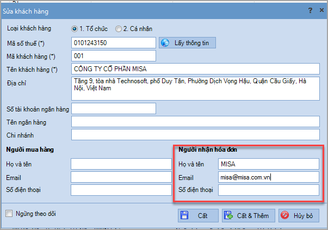Image resolution: width=328 pixels, height=230 pixels.
Task: Close the Sửa khách hàng dialog
Action: pos(321,10)
